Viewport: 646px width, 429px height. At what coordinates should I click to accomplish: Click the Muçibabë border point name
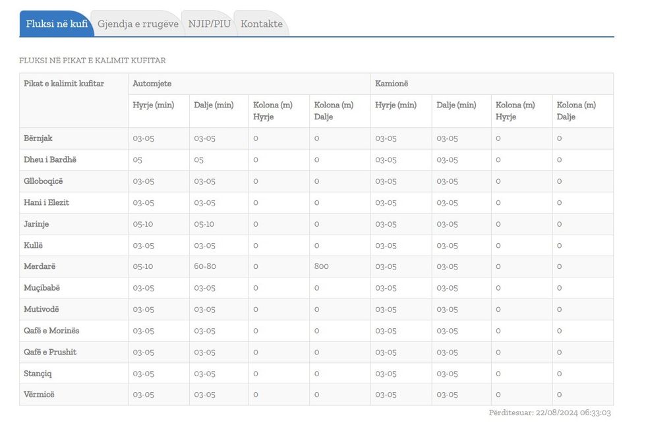pyautogui.click(x=42, y=288)
